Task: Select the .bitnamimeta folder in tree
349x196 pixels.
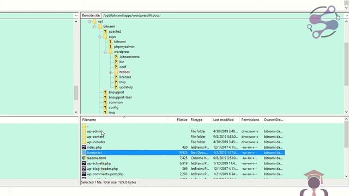Action: pos(129,57)
